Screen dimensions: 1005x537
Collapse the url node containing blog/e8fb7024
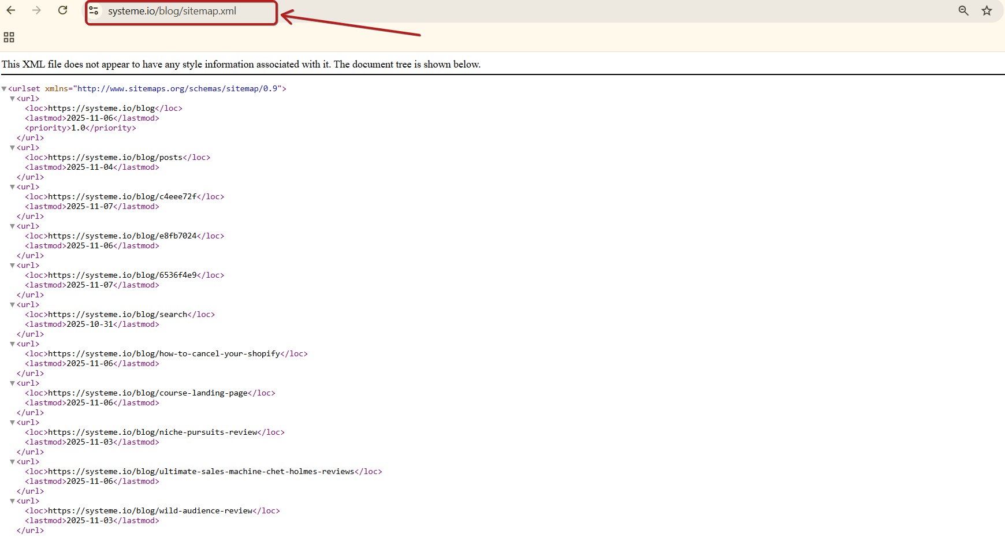coord(12,226)
